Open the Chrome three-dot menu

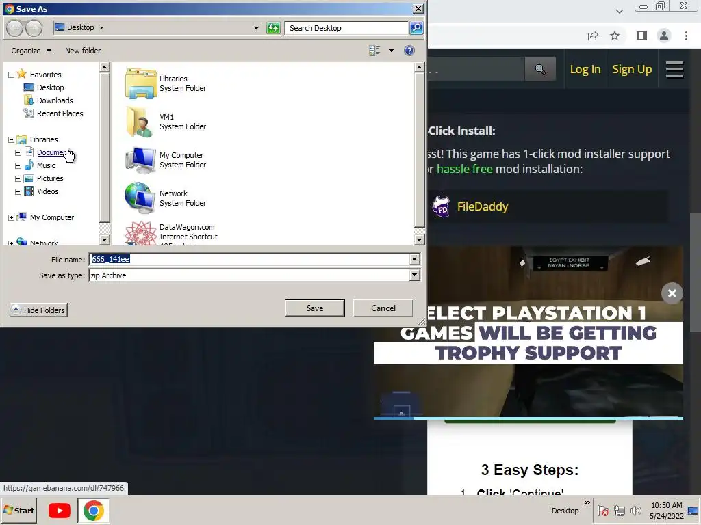[686, 36]
